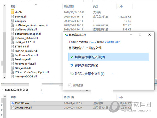Sort lower list by 修改日期 column

(69, 97)
